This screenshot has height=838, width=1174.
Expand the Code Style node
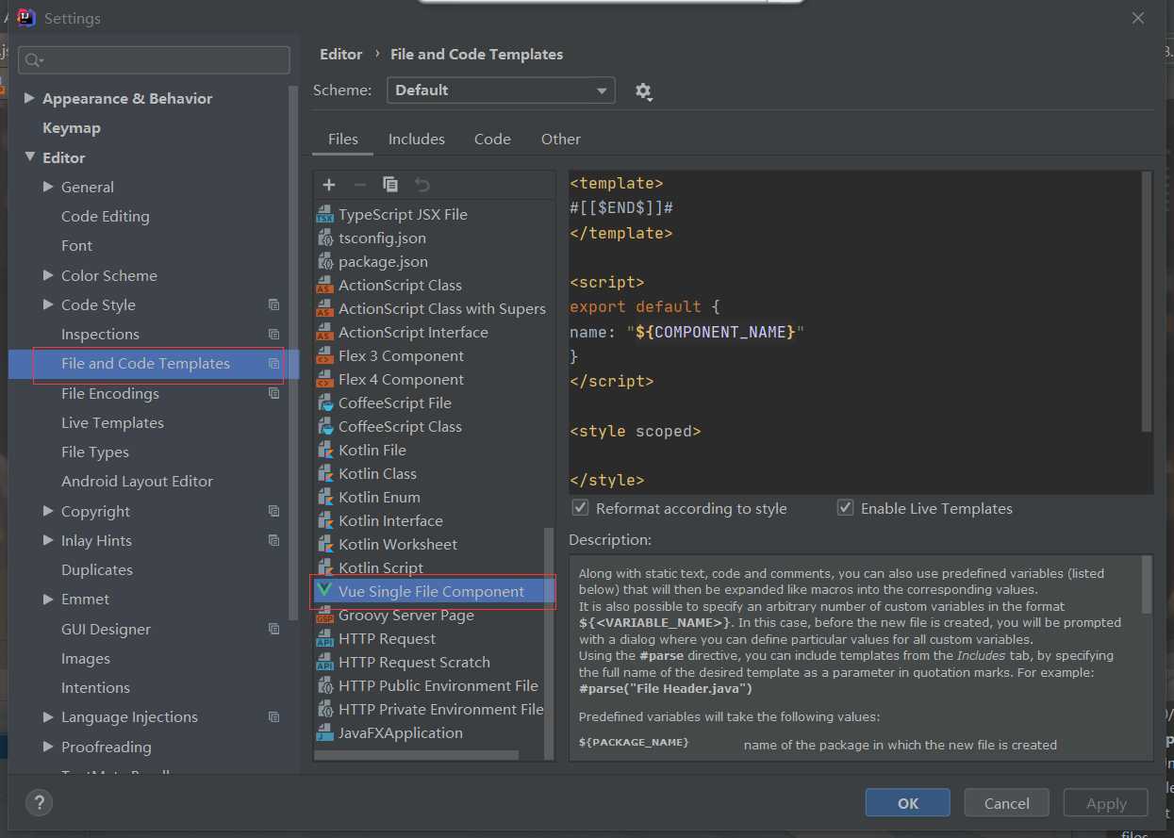[x=48, y=304]
